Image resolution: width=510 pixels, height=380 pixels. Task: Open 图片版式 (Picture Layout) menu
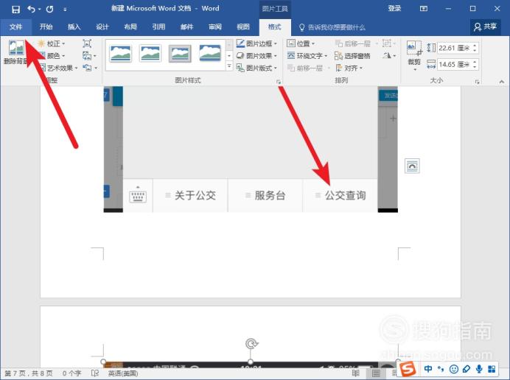[256, 68]
